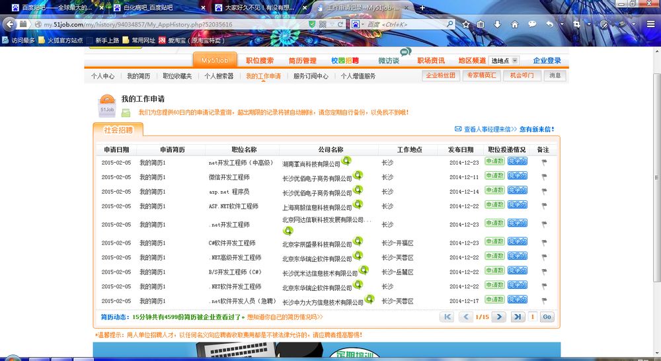Image resolution: width=661 pixels, height=361 pixels.
Task: Click the 专家精英汇 button
Action: tap(481, 75)
